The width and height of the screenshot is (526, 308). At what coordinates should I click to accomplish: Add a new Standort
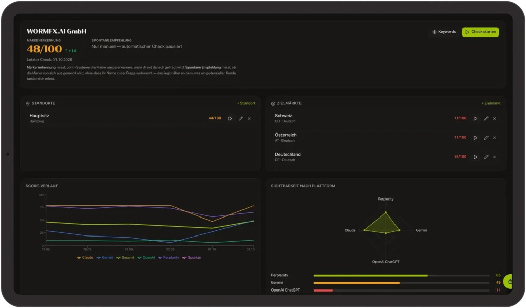(x=246, y=103)
